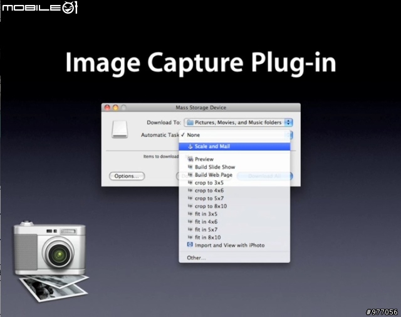Image resolution: width=401 pixels, height=317 pixels.
Task: Select fit in 5x7 option
Action: (234, 229)
